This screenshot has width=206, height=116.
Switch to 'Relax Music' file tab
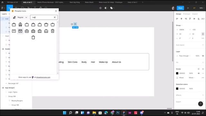click(x=89, y=2)
